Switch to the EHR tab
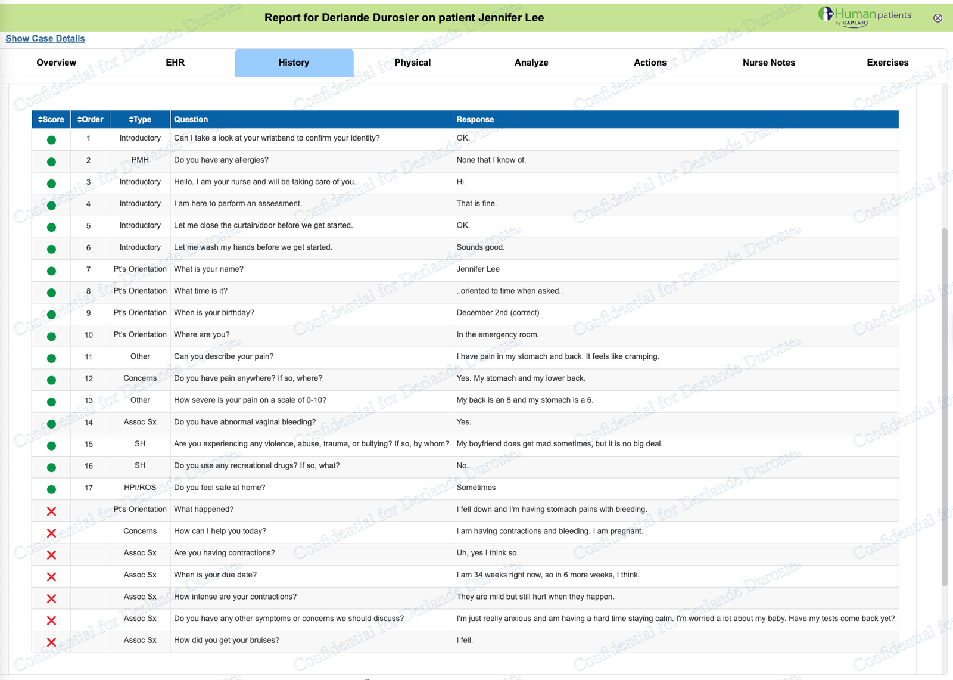 click(175, 63)
